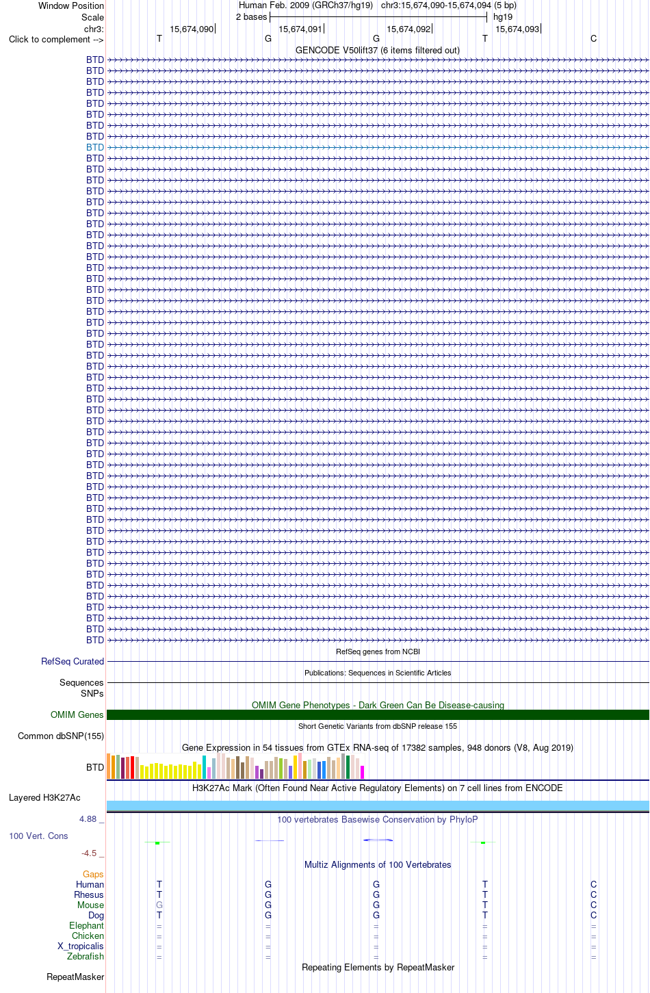This screenshot has height=993, width=650.
Task: Click the Sequences track label
Action: (81, 683)
